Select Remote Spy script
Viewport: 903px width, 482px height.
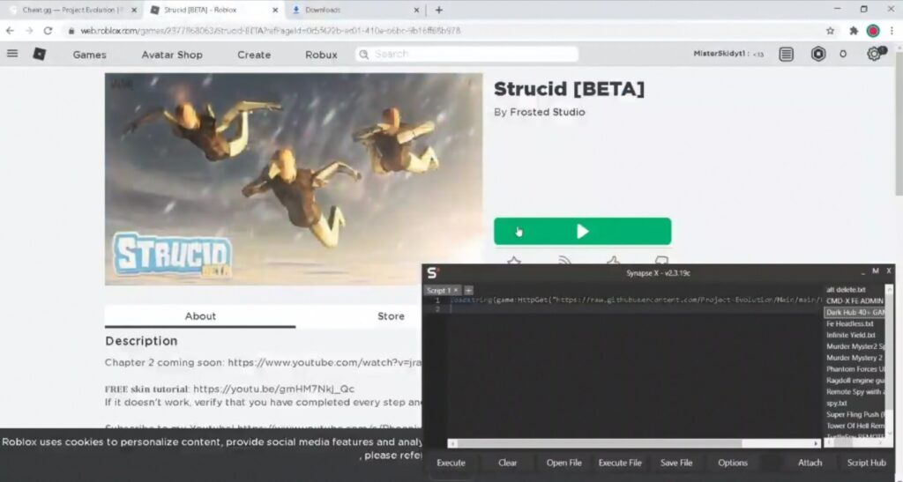(854, 392)
